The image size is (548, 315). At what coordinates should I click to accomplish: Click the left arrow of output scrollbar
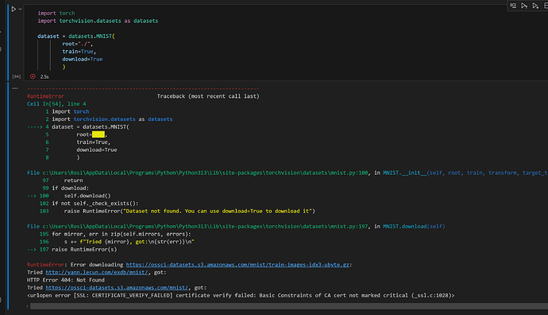pyautogui.click(x=27, y=306)
